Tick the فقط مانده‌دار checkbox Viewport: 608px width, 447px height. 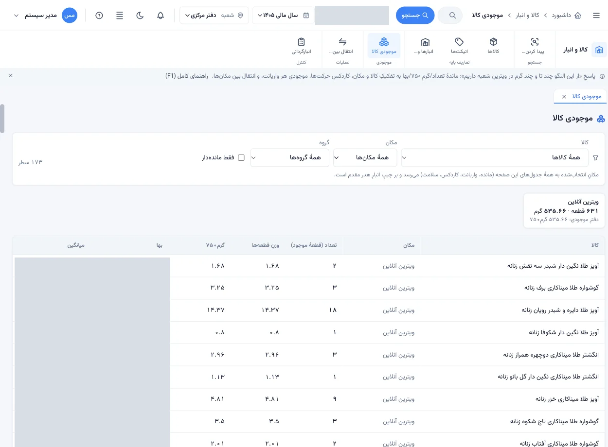pyautogui.click(x=241, y=157)
